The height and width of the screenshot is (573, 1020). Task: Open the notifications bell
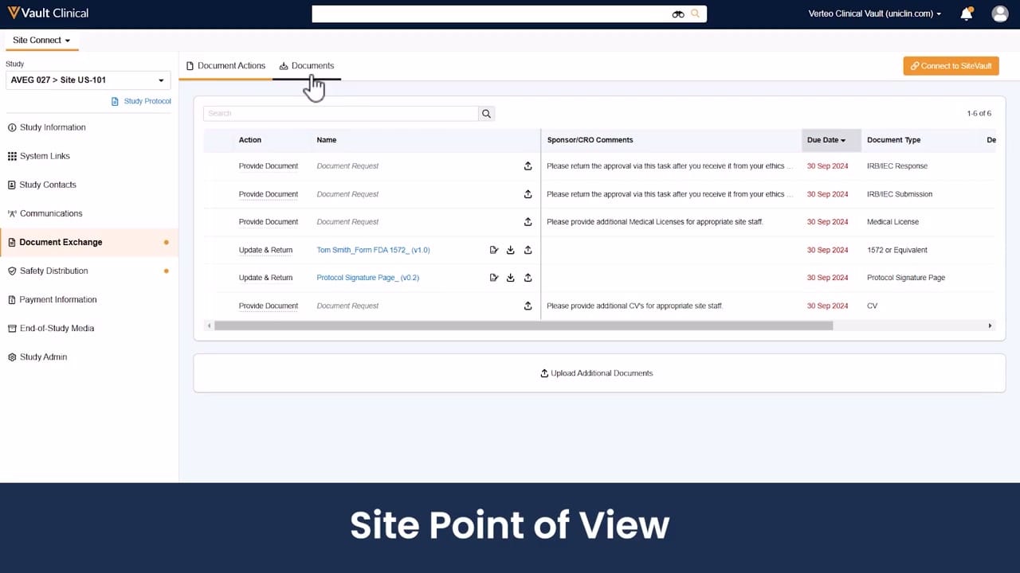click(x=967, y=14)
